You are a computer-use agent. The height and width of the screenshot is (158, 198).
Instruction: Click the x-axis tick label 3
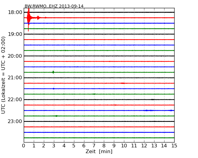click(54, 146)
